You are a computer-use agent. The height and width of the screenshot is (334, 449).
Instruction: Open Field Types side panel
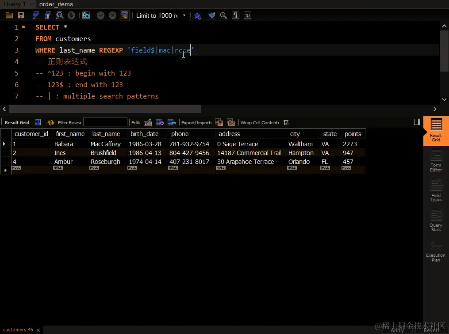click(x=436, y=190)
